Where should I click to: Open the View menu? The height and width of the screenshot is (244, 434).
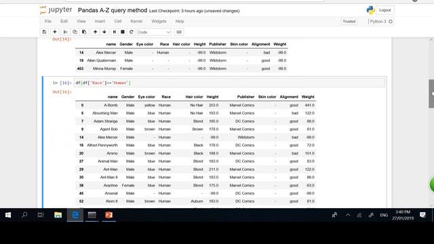(81, 21)
